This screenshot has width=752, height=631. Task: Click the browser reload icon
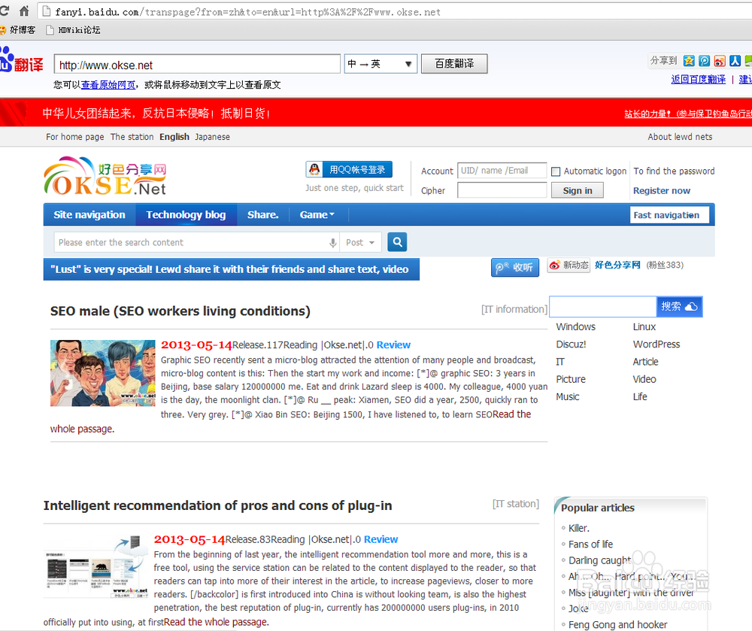[x=5, y=11]
